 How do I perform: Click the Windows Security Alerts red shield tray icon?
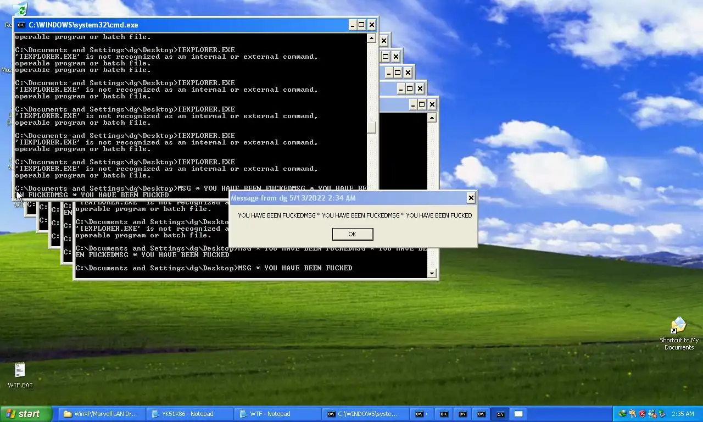642,414
